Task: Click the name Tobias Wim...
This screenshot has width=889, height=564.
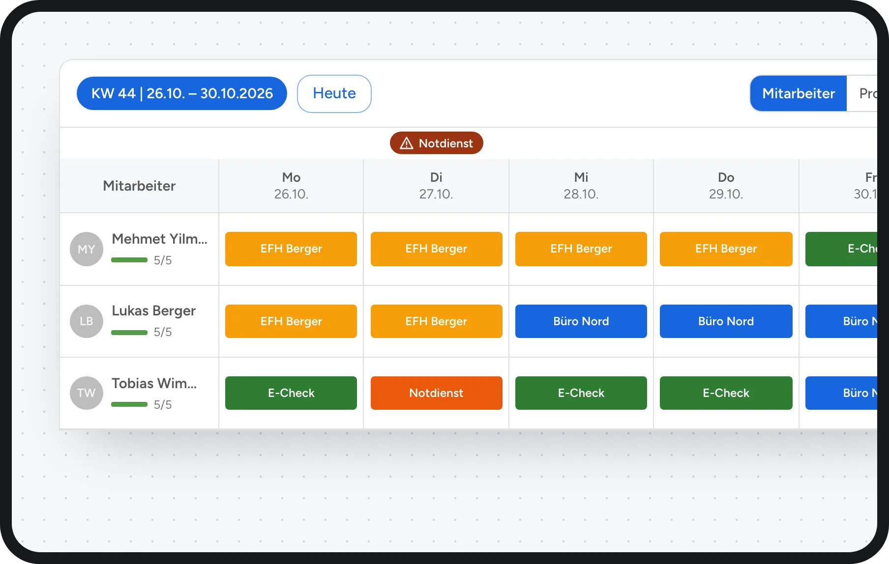Action: 154,383
